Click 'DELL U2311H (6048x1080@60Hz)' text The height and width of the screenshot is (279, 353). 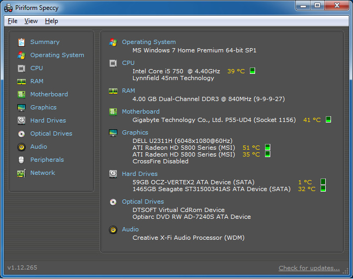tap(183, 141)
